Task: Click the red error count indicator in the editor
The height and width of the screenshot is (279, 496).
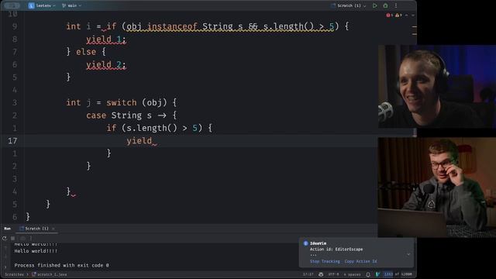Action: pos(389,15)
